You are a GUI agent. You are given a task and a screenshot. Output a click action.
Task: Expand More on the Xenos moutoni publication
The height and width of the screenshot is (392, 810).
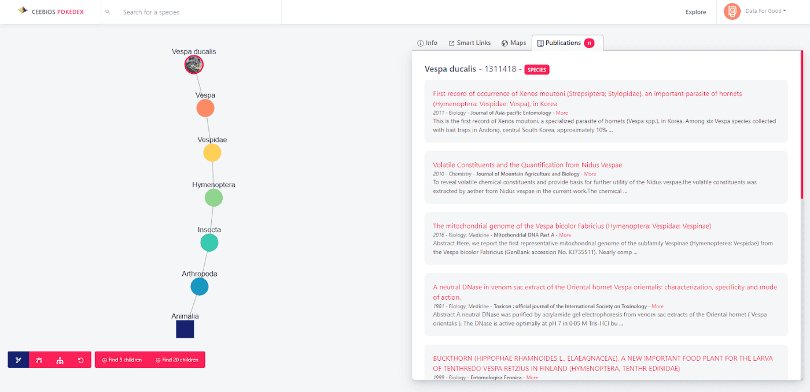(562, 113)
